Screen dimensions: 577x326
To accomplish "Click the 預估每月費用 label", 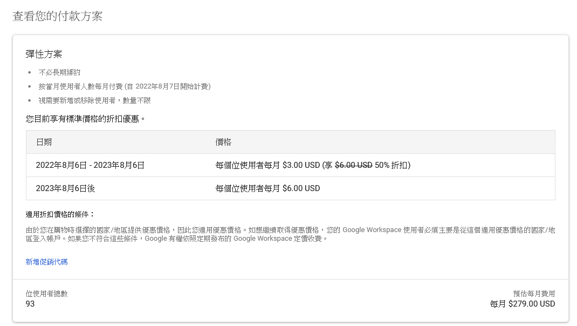I will click(x=533, y=294).
